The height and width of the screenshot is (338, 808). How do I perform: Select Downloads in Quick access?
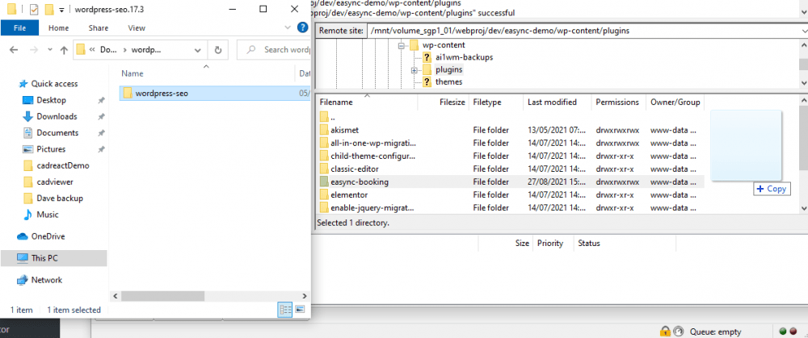pos(57,116)
